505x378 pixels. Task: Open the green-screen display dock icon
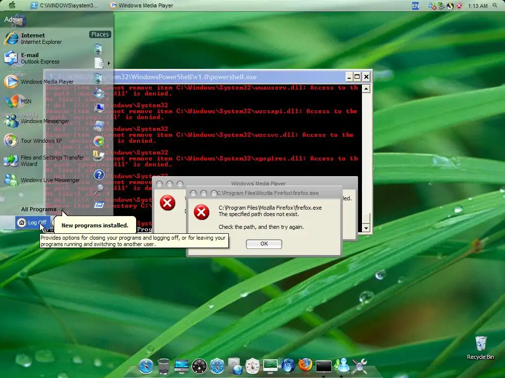click(270, 366)
